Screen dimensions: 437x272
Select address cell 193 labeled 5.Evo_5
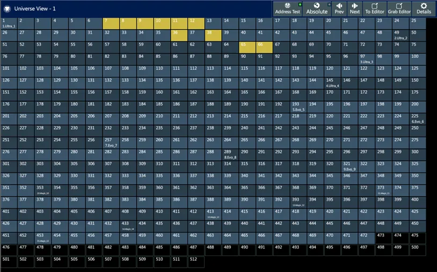click(298, 107)
